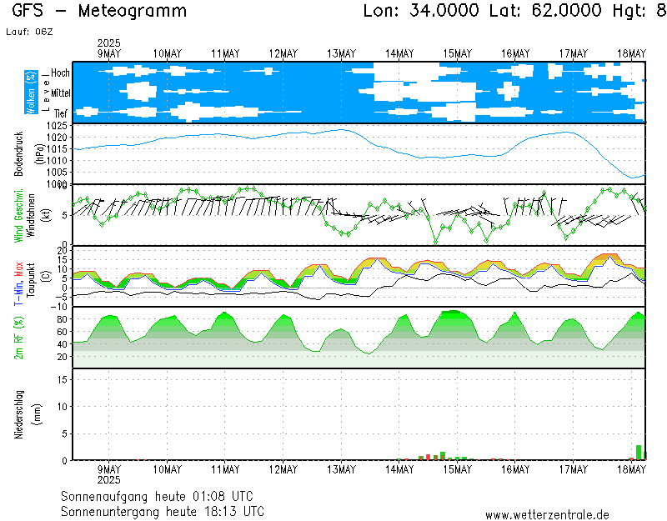Click the '1010' pressure axis value
This screenshot has height=521, width=667.
click(x=57, y=161)
